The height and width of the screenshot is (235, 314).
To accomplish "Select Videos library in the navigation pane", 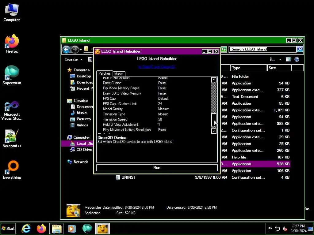I will [x=79, y=125].
